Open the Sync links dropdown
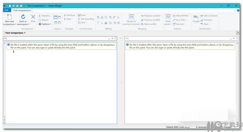This screenshot has width=243, height=132. pyautogui.click(x=180, y=20)
